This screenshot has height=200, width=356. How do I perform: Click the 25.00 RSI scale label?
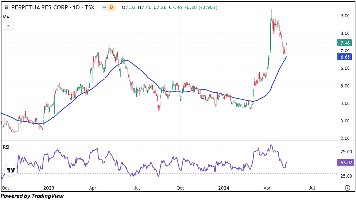(x=346, y=176)
